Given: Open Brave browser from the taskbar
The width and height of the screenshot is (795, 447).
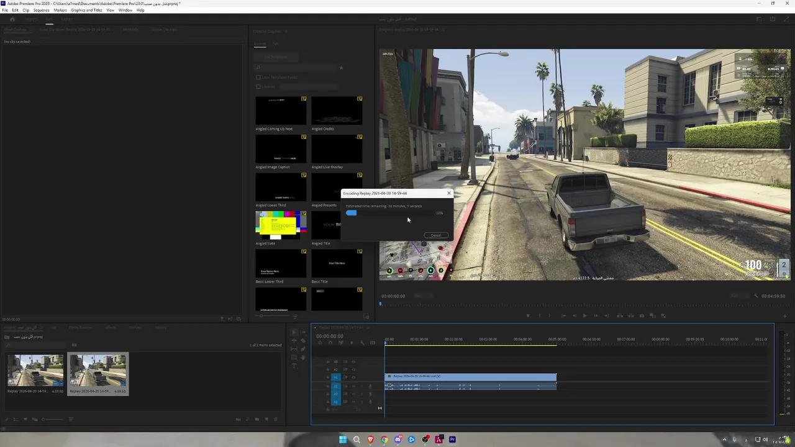Looking at the screenshot, I should [x=370, y=440].
